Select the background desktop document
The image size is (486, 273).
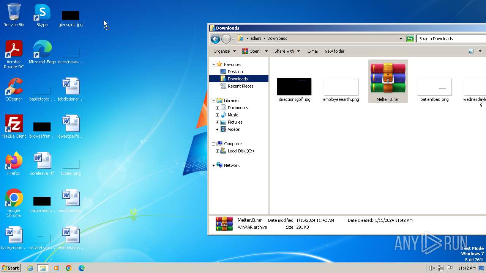14,238
